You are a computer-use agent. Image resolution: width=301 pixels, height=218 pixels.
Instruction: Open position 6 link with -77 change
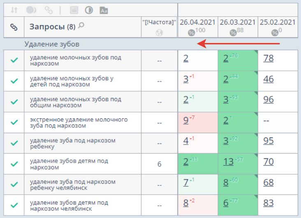[226, 203]
